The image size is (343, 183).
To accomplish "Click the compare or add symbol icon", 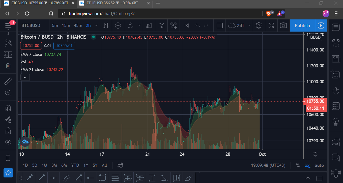I will (x=118, y=25).
